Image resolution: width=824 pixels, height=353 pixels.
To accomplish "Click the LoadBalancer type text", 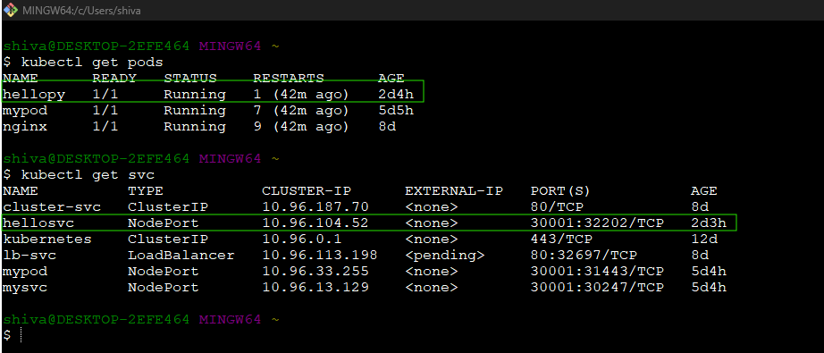I will pos(181,256).
